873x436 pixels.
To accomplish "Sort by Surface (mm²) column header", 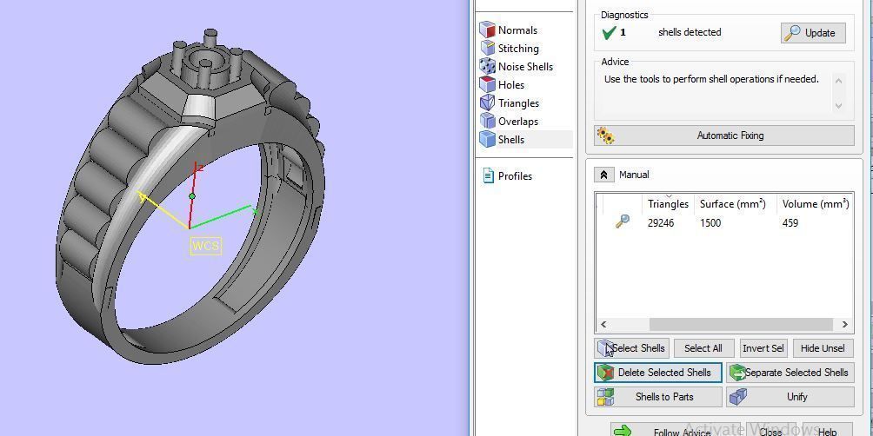I will [733, 204].
